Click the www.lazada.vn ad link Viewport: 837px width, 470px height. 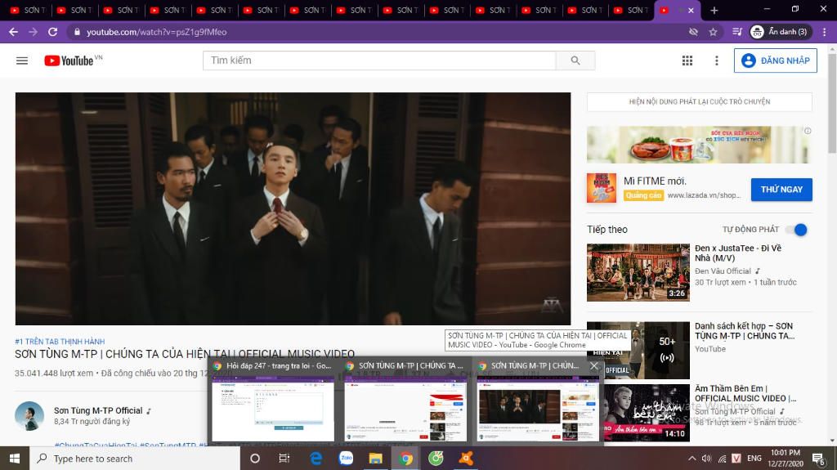(x=704, y=195)
